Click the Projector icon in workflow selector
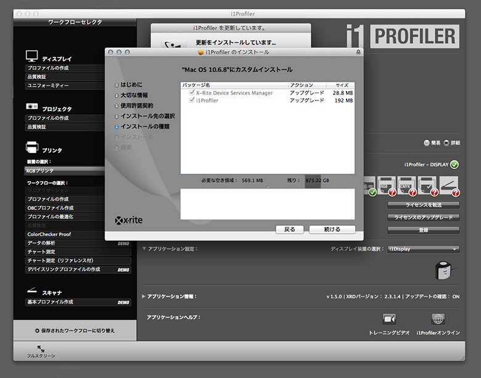Screen dimensions: 481x378 click(x=32, y=107)
